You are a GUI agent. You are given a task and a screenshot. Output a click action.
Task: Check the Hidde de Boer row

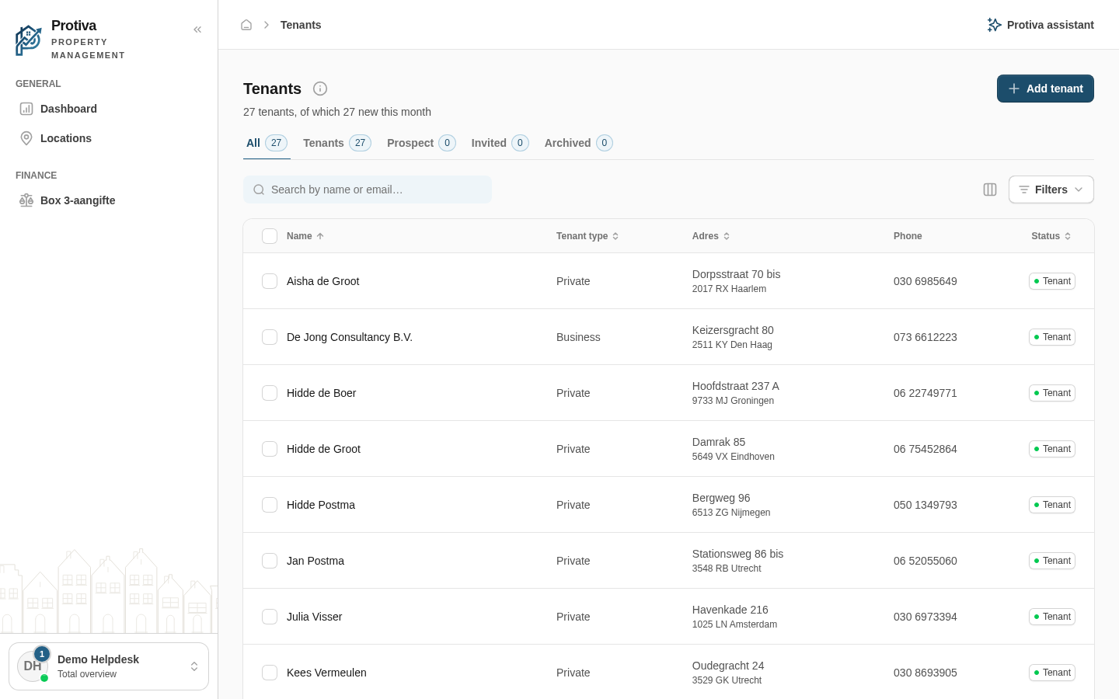(x=270, y=393)
